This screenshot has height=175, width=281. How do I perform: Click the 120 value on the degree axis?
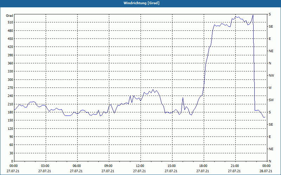point(10,128)
